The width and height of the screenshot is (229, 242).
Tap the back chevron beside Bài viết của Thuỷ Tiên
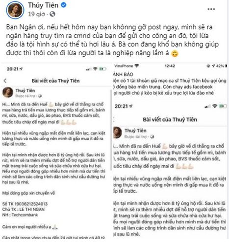(5, 81)
